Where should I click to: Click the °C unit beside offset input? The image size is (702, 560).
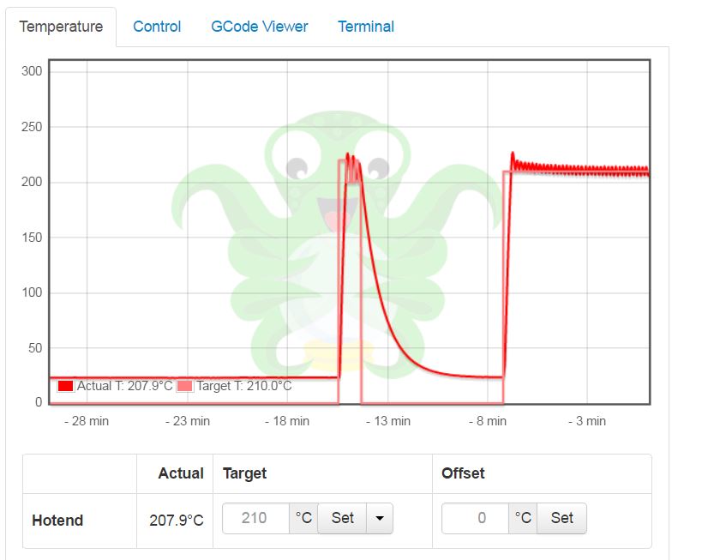click(523, 518)
